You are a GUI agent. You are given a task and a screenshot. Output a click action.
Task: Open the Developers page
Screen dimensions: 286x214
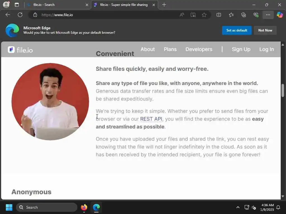click(x=199, y=49)
